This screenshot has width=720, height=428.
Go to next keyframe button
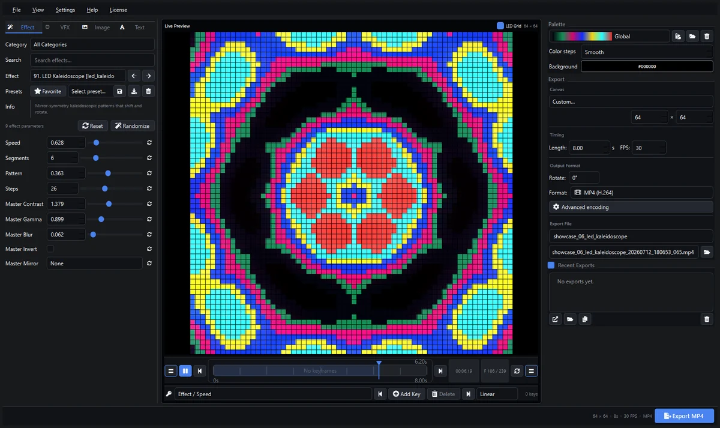click(467, 394)
